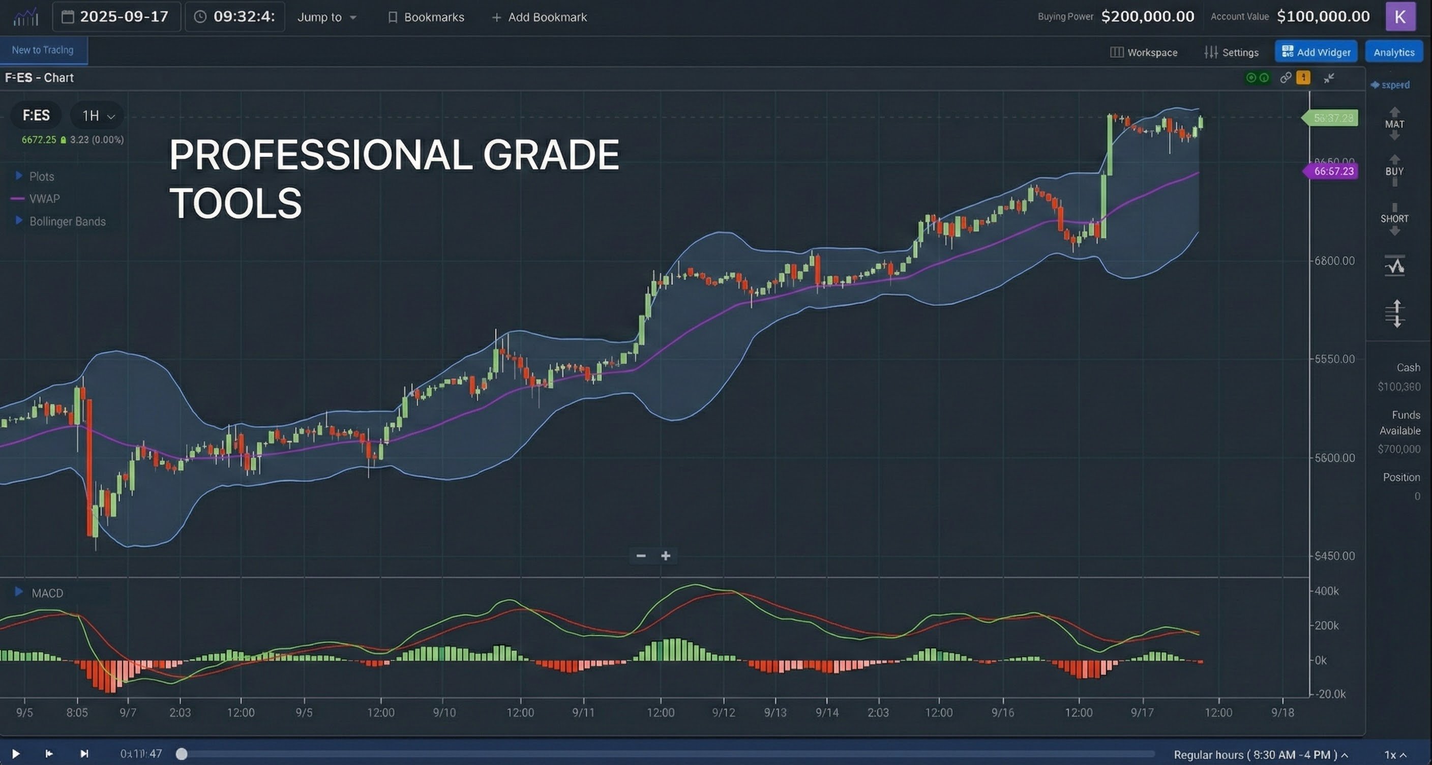Click the collapse chart arrows icon

tap(1329, 78)
